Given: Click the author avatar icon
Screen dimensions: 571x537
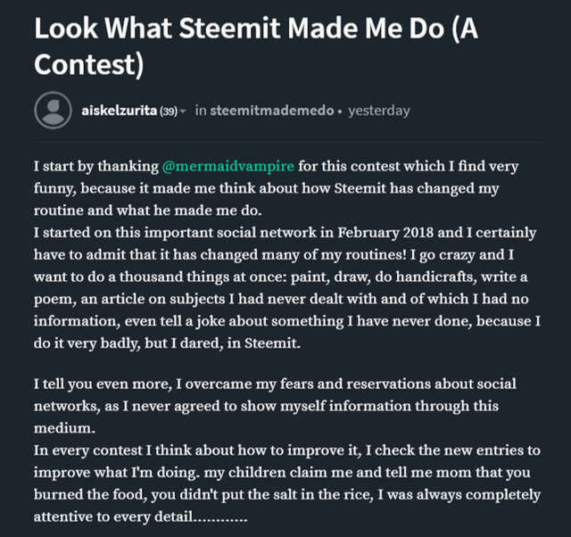Looking at the screenshot, I should click(x=53, y=111).
